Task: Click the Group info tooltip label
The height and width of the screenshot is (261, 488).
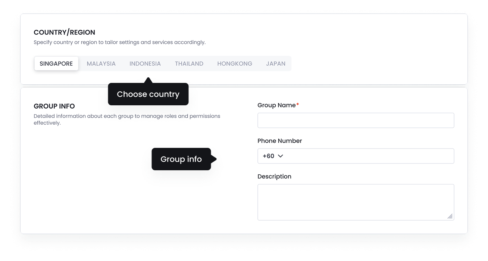Action: [181, 159]
